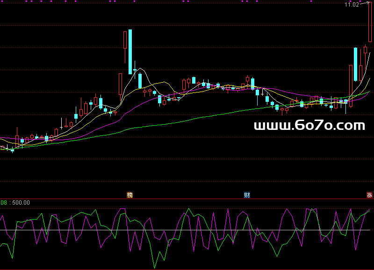Click the green number 08 in indicator panel
Viewport: 374px width, 270px height.
(3, 203)
